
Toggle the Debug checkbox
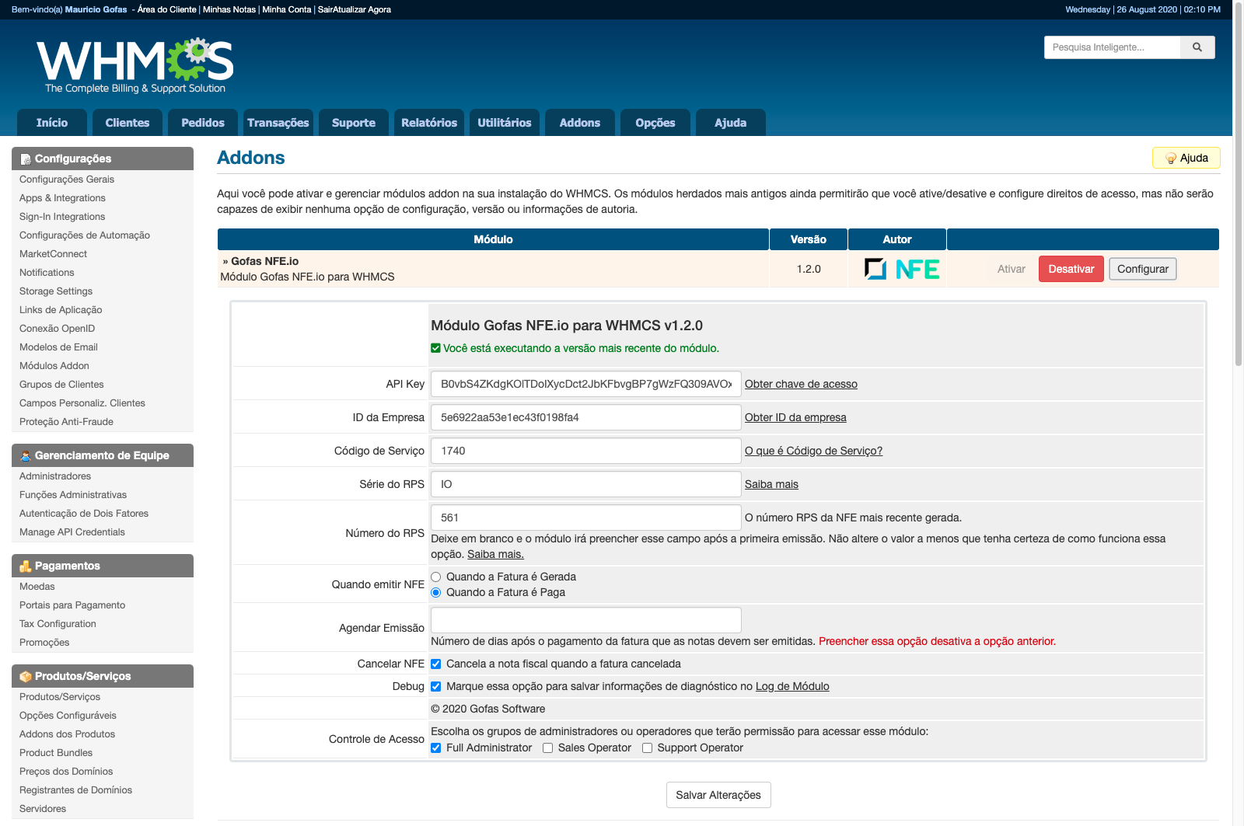[x=436, y=686]
